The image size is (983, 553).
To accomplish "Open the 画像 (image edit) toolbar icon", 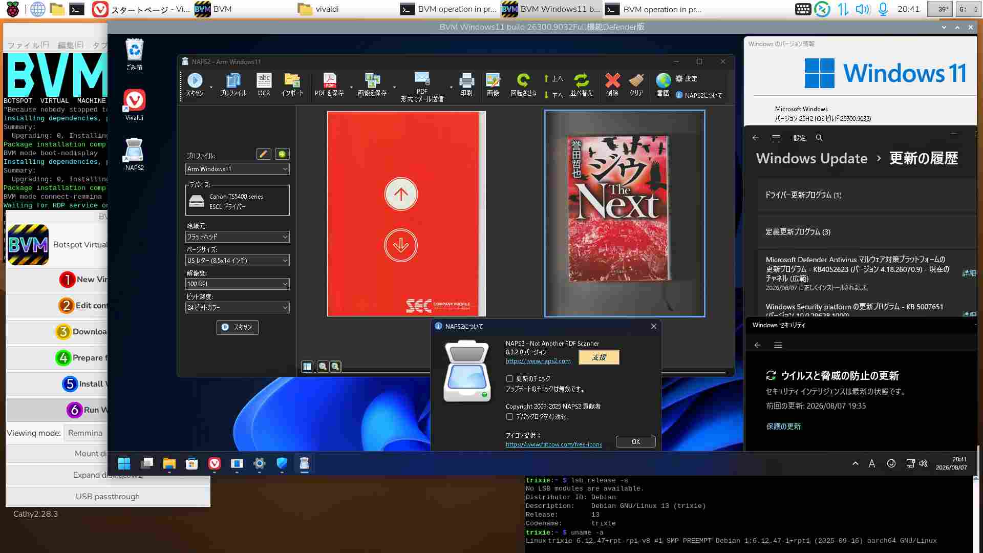I will 493,84.
